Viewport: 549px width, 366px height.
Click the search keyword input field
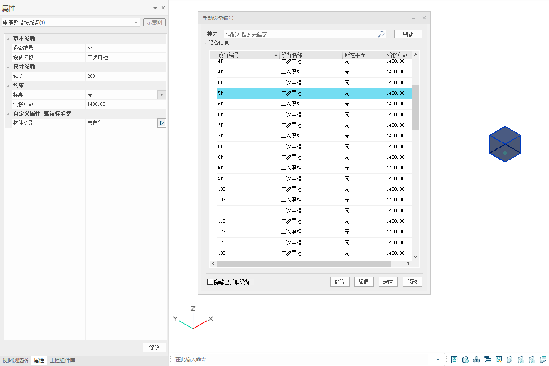300,34
